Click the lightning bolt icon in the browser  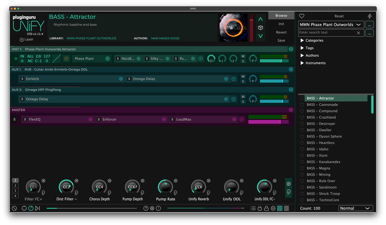370,16
